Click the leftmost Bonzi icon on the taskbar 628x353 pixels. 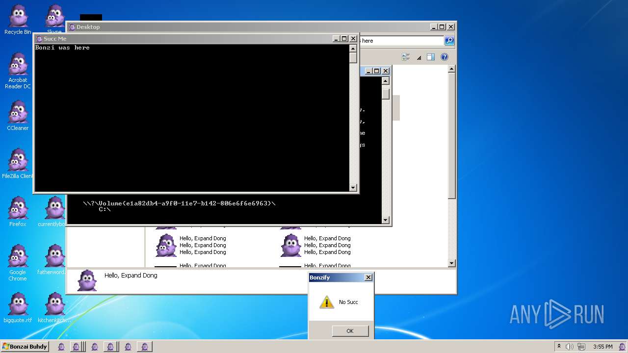point(61,347)
